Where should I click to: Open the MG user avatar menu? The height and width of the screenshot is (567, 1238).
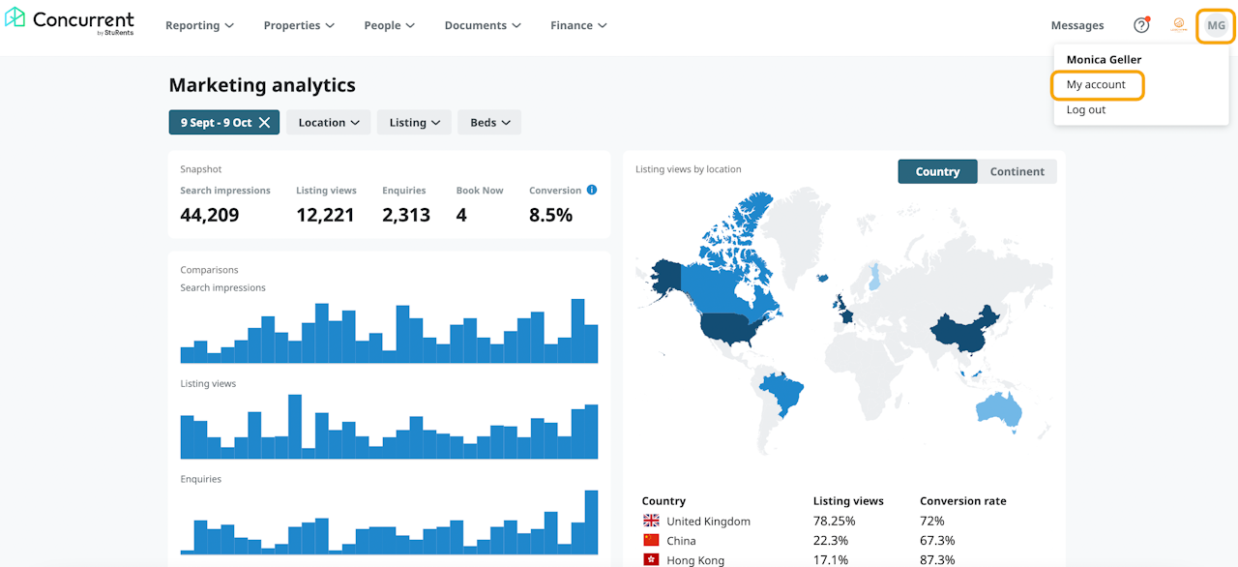[x=1216, y=25]
